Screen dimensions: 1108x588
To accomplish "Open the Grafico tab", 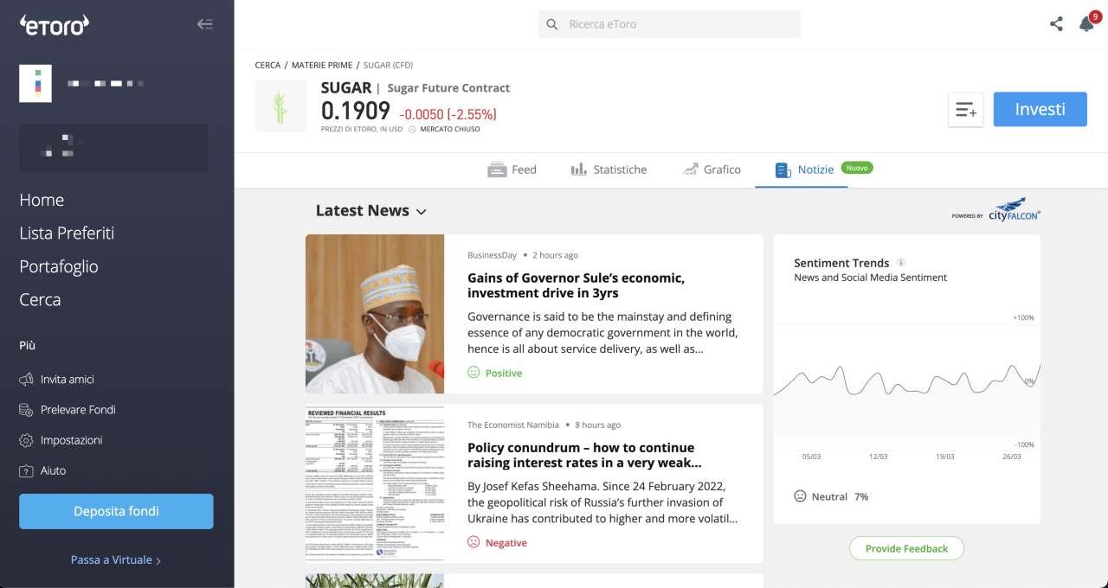I will coord(712,169).
